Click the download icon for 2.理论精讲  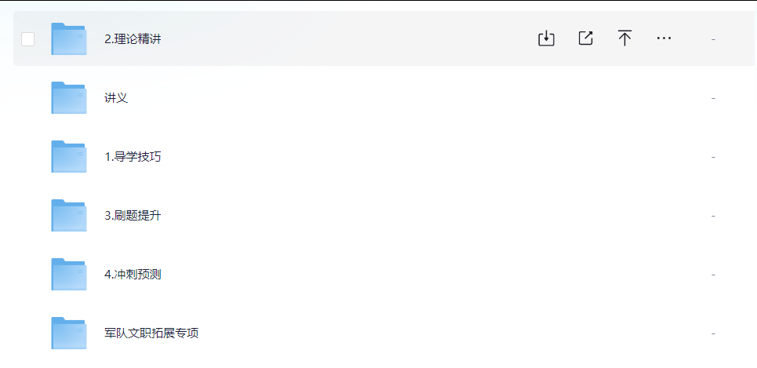[546, 38]
